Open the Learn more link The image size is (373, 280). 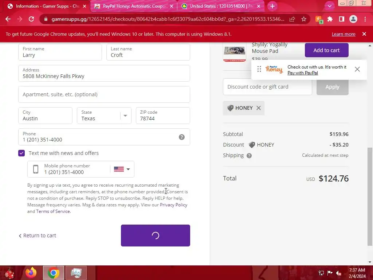pos(343,34)
